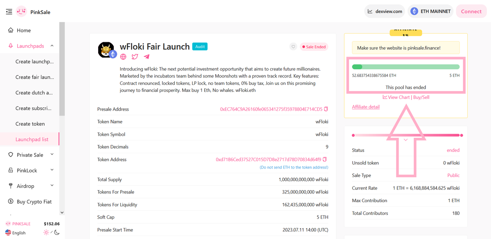Open the Buy/Sell link
Viewport: 491px width, 239px height.
[421, 97]
